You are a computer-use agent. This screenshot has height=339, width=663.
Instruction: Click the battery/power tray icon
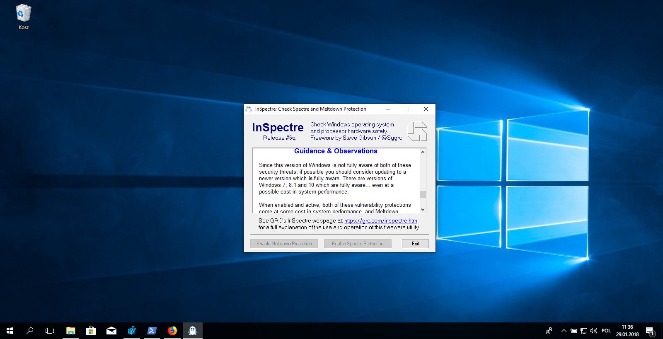tap(574, 331)
